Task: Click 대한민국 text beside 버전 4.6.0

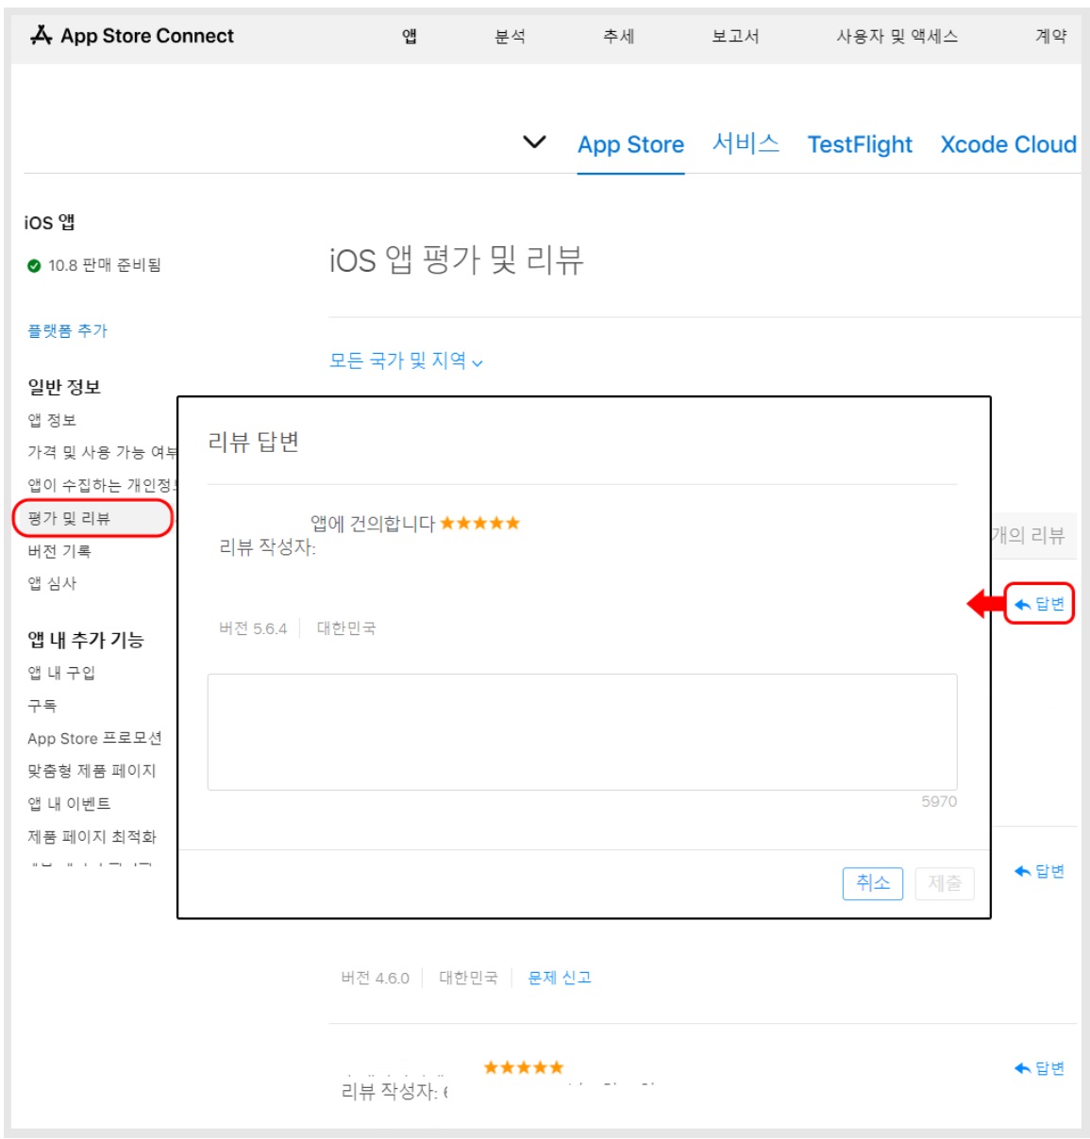Action: point(468,978)
